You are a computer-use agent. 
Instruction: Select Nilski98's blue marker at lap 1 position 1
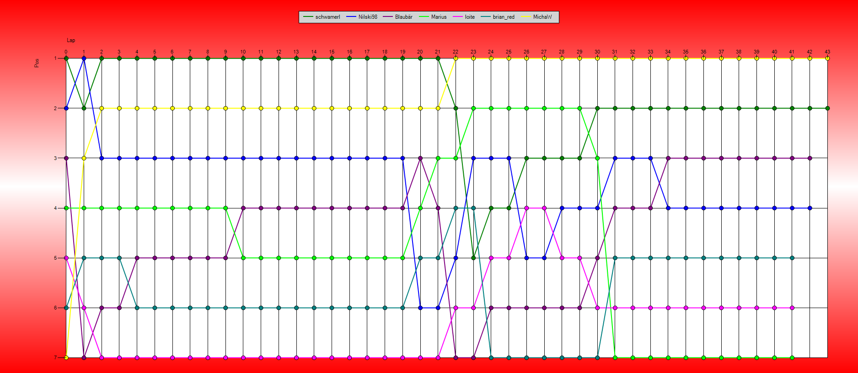click(x=84, y=59)
